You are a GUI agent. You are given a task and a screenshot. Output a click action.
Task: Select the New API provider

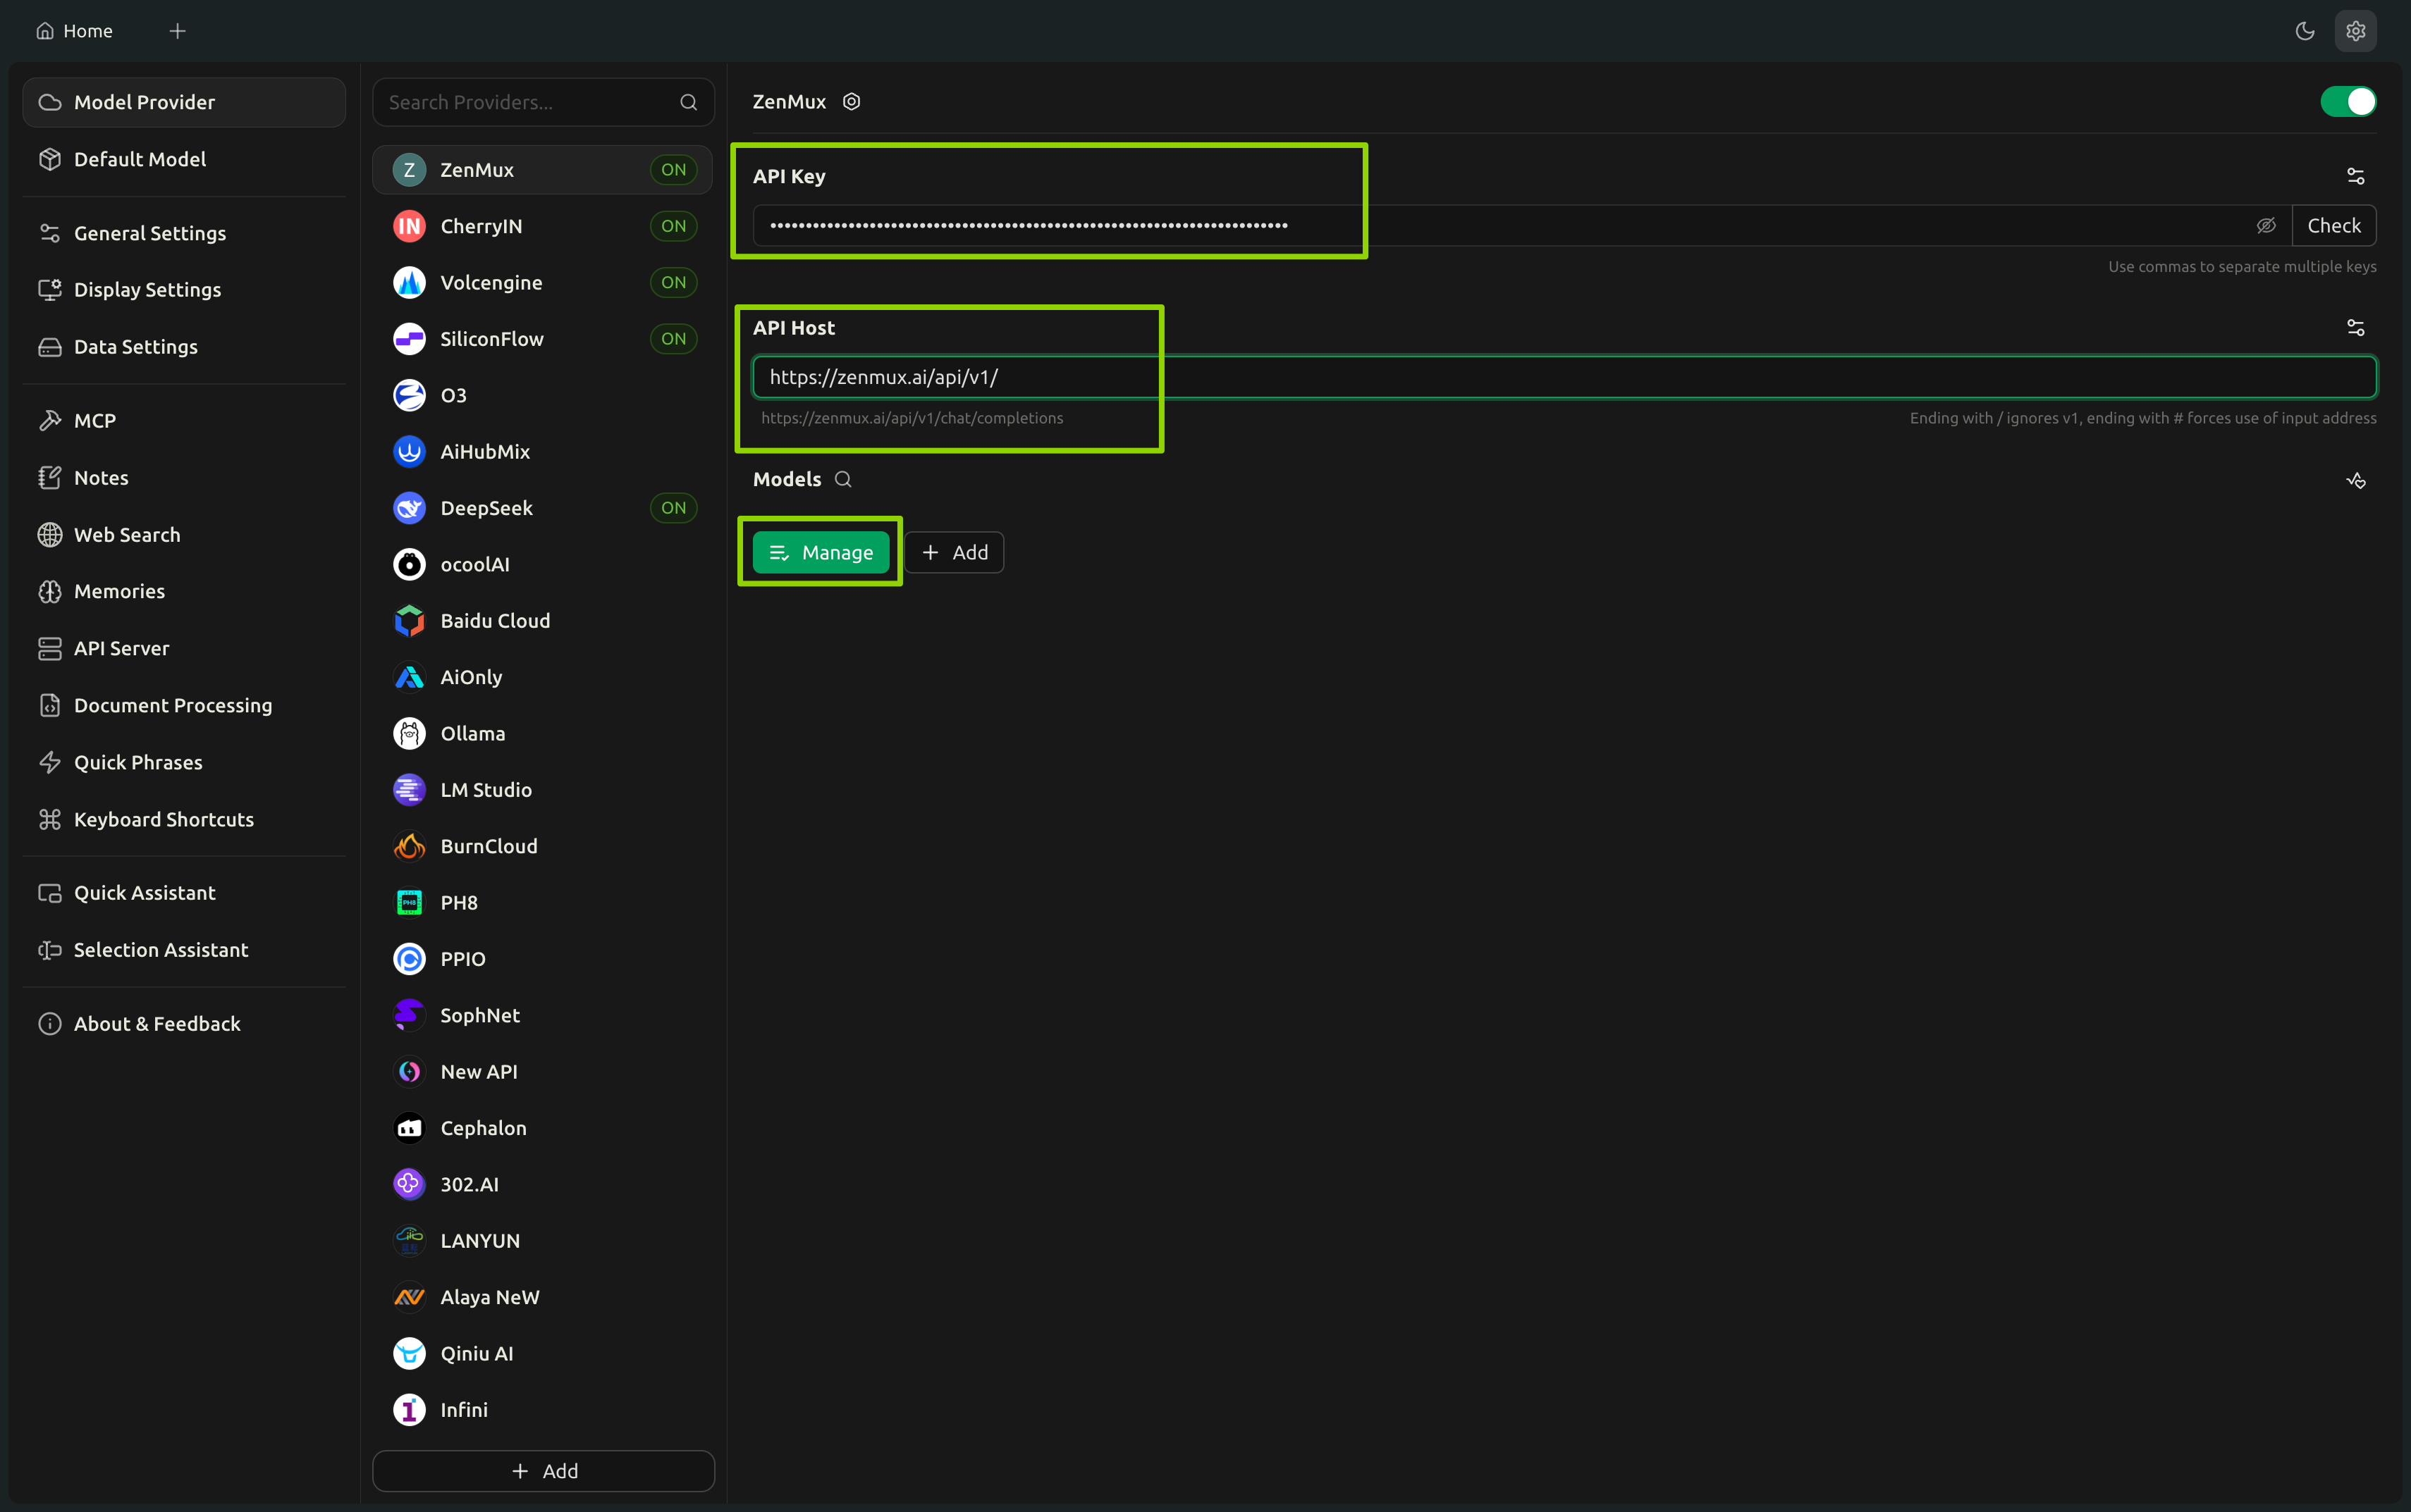[542, 1072]
